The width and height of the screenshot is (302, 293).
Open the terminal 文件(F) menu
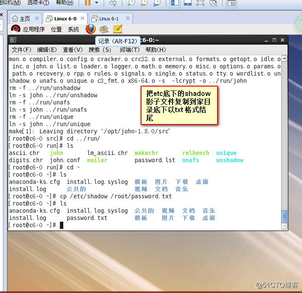tap(21, 50)
